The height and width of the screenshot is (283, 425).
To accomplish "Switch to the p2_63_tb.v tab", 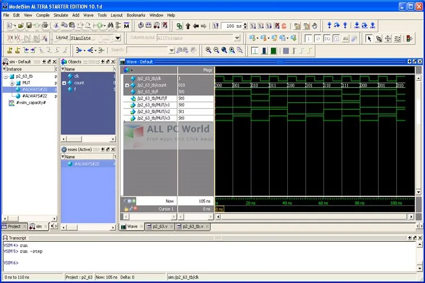I will pos(193,226).
